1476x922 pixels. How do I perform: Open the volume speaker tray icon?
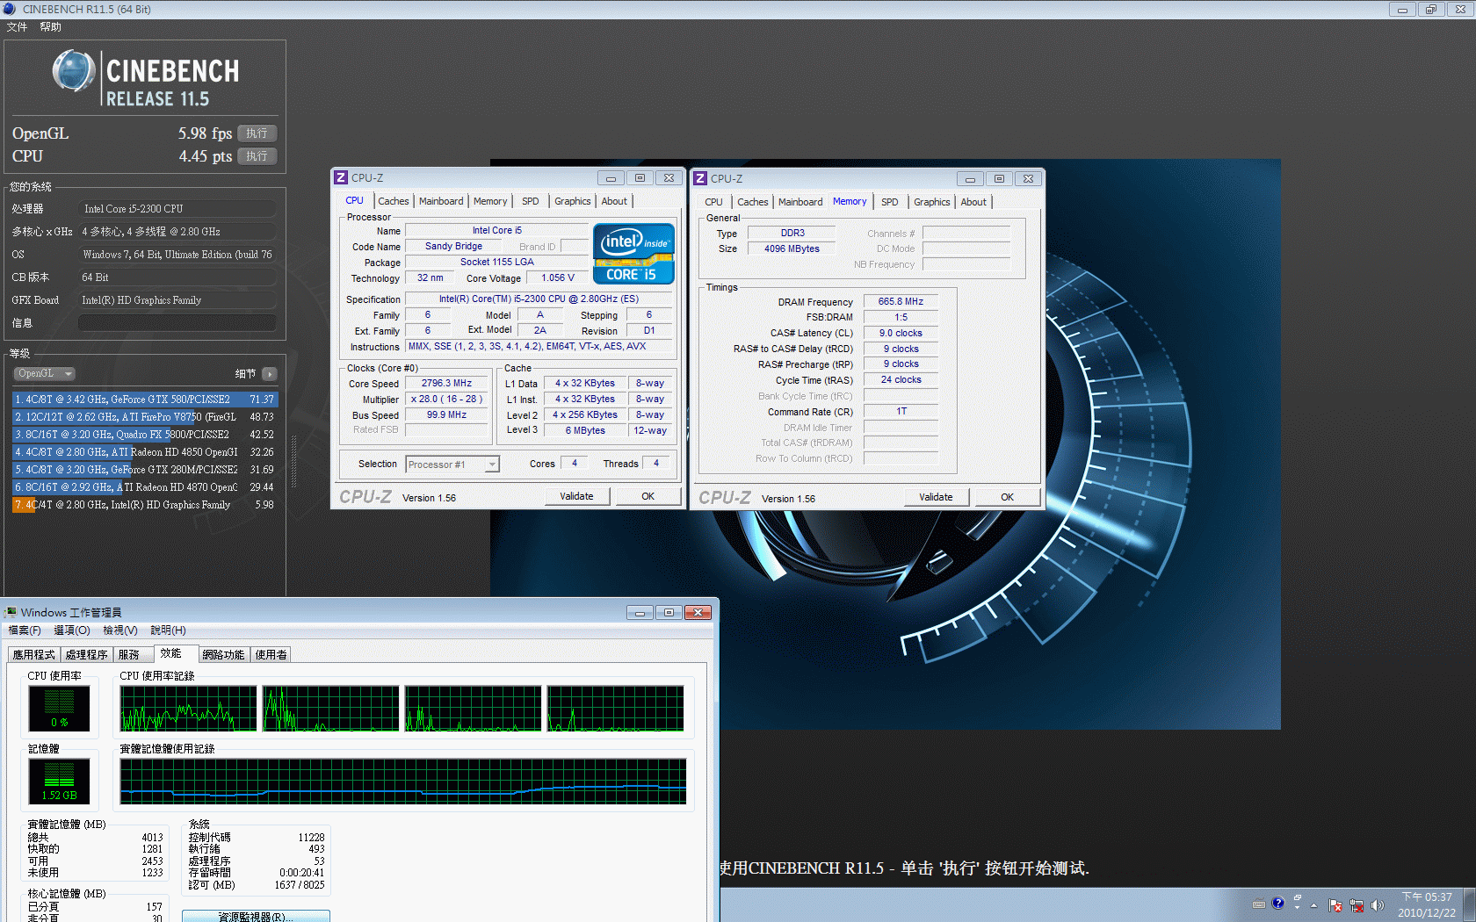(x=1377, y=905)
